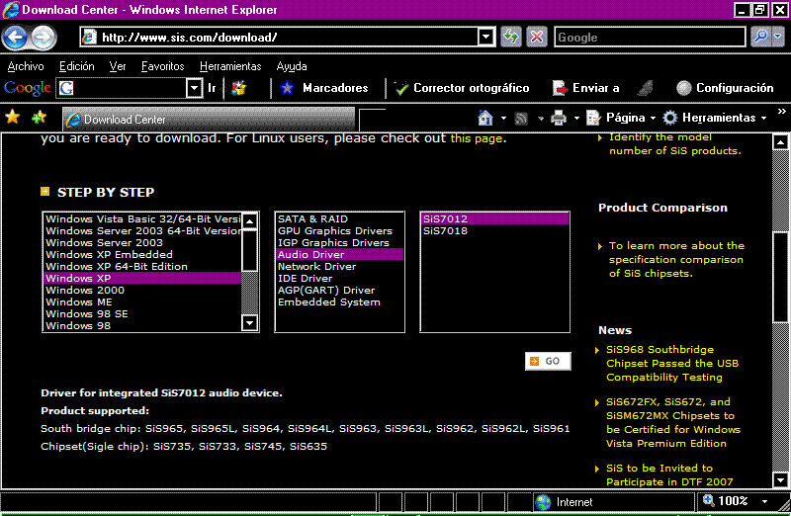Click the Google search box at top right
Screen dimensions: 791x516
(x=650, y=37)
